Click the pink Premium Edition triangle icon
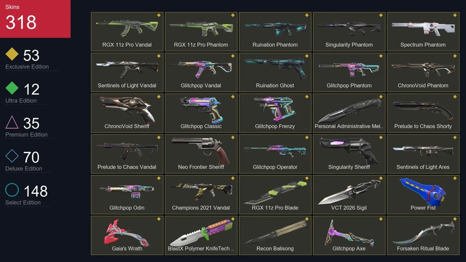 [x=12, y=122]
